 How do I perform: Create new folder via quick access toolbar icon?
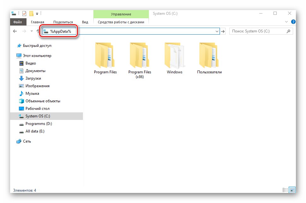[31, 13]
